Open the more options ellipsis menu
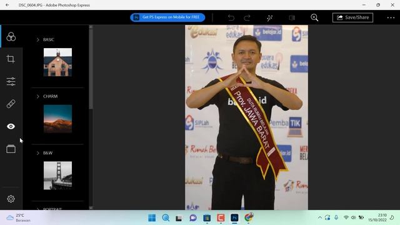 pyautogui.click(x=391, y=17)
